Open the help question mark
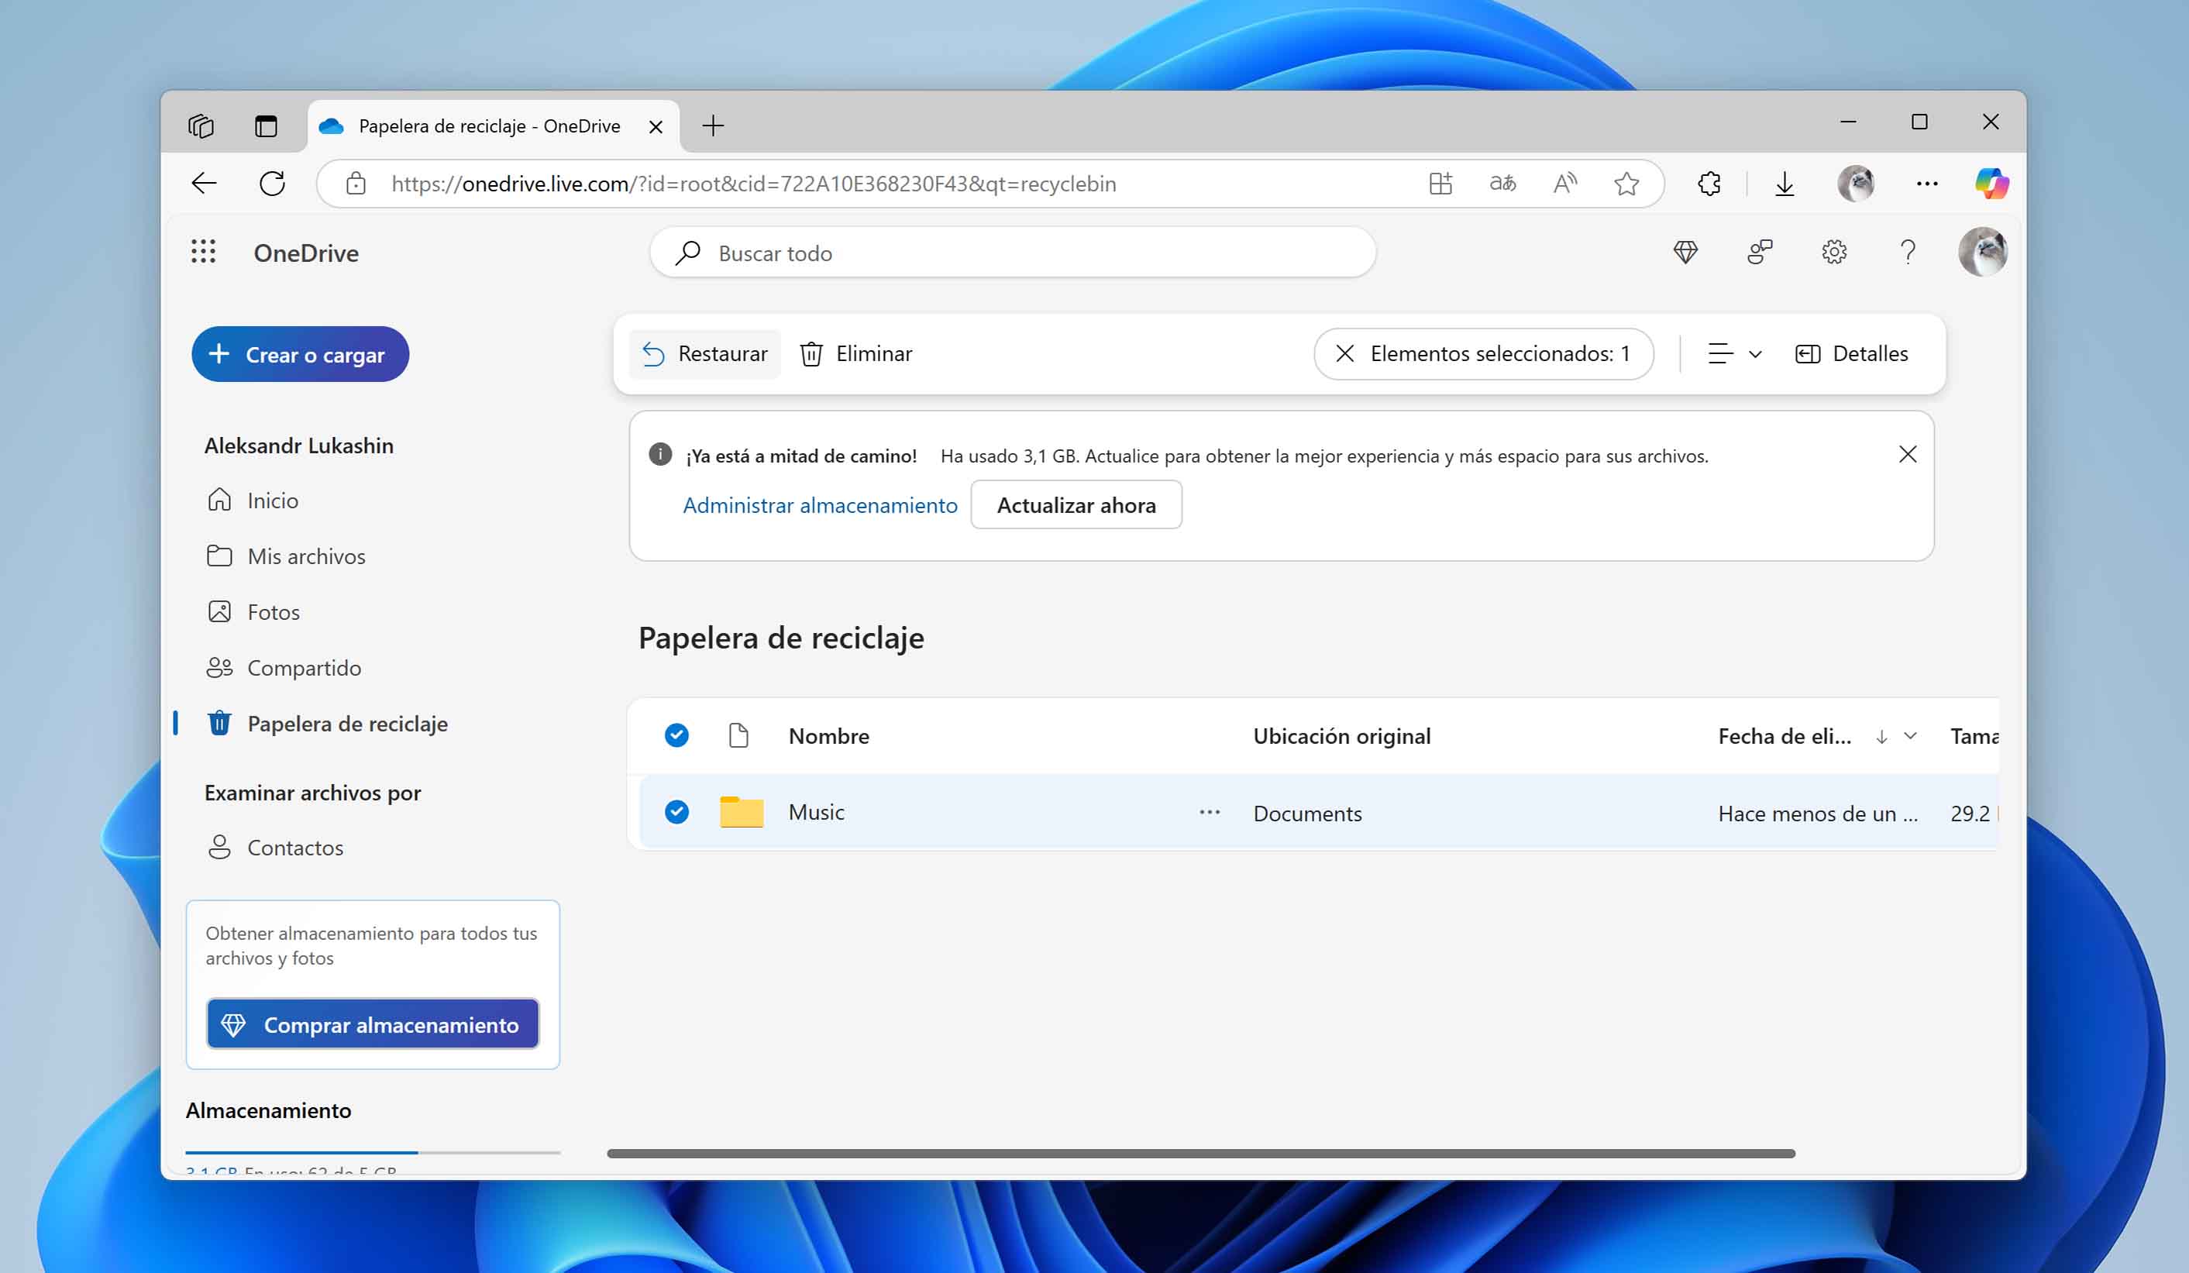 point(1908,253)
